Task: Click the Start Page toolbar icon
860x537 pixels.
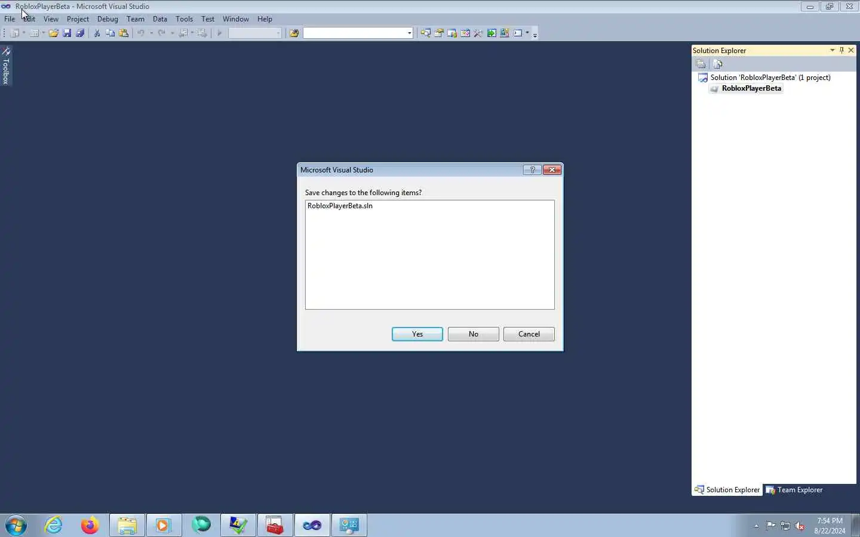Action: pos(491,33)
